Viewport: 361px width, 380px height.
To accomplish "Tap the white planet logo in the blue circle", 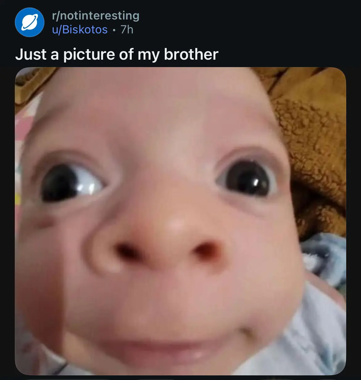I will [30, 22].
